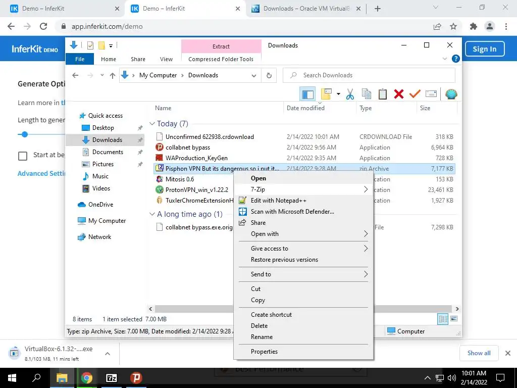The height and width of the screenshot is (388, 517).
Task: Open Compressed Folder Tools tab
Action: (221, 59)
